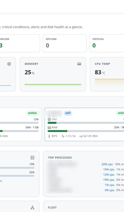Open the CRITICAL count card
The width and height of the screenshot is (124, 212).
(x=107, y=43)
